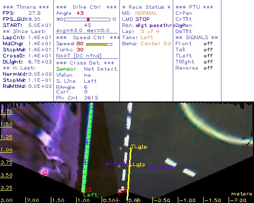
Task: Click the red handle on Angle slider
Action: (x=88, y=19)
